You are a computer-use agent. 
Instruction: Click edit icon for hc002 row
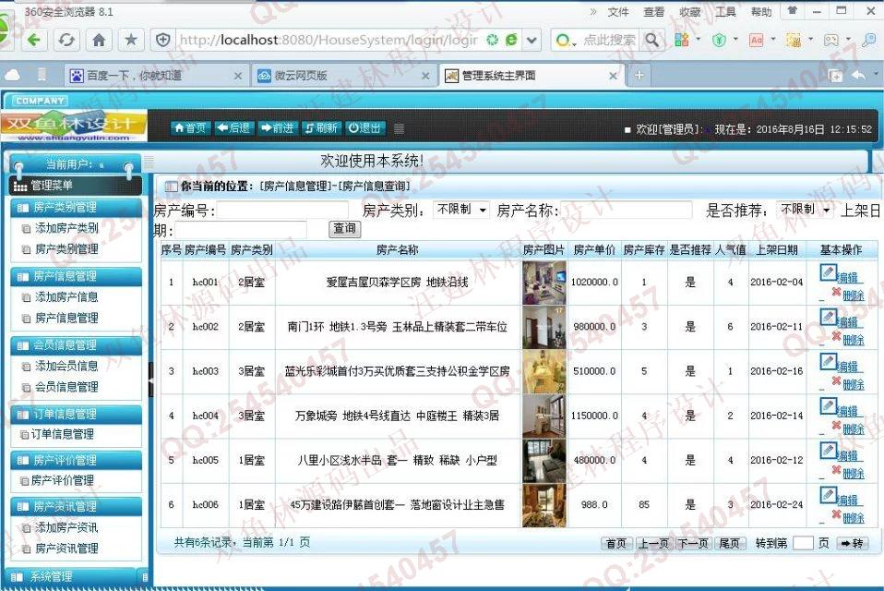click(x=829, y=317)
